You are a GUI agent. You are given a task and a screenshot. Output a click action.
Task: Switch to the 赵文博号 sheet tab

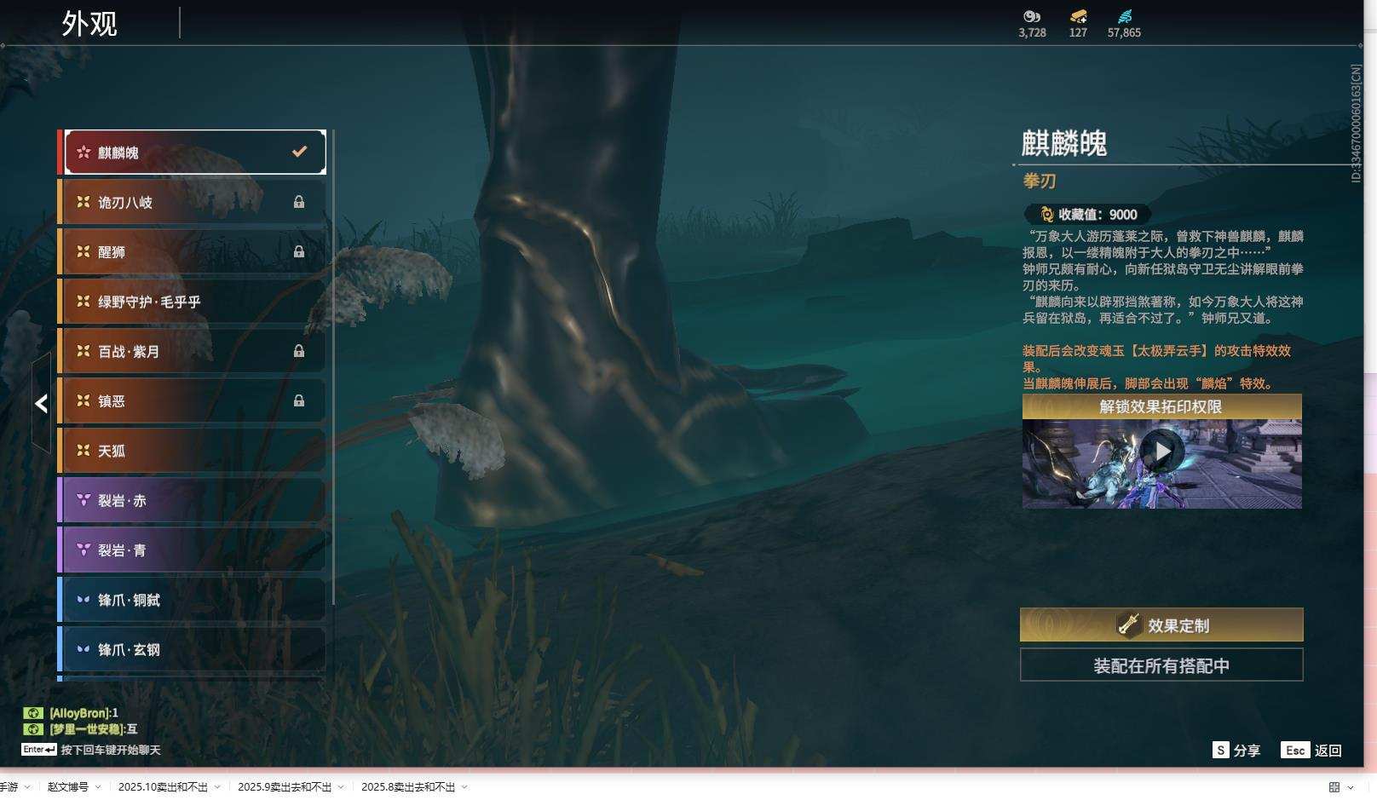point(68,787)
